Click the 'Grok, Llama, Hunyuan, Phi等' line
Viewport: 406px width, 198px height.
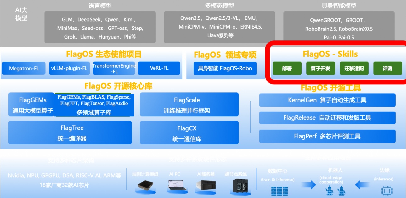coord(100,37)
